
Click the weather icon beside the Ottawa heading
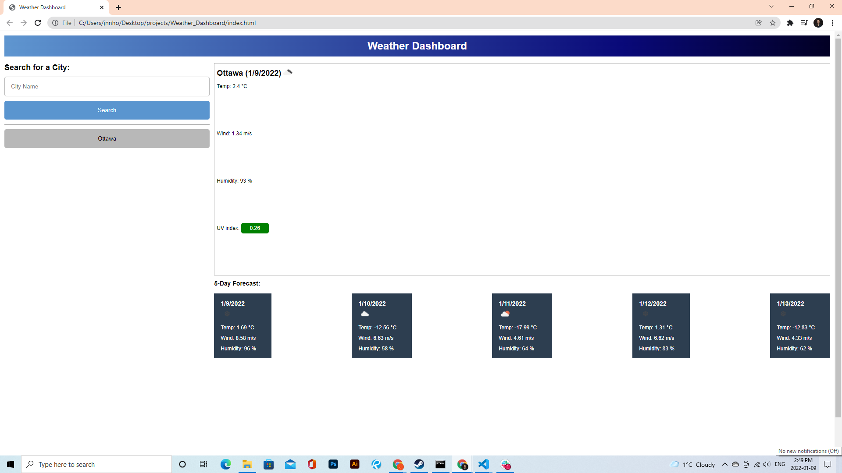coord(289,72)
